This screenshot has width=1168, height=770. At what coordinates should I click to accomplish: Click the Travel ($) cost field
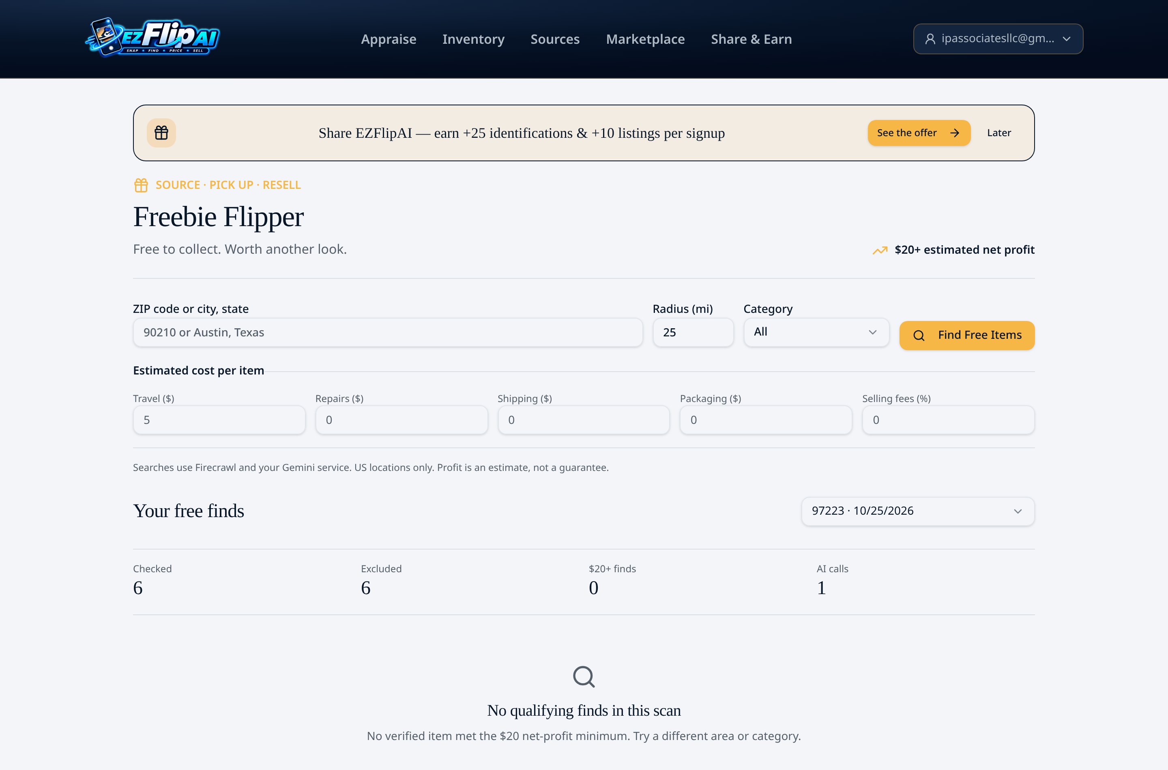(219, 420)
